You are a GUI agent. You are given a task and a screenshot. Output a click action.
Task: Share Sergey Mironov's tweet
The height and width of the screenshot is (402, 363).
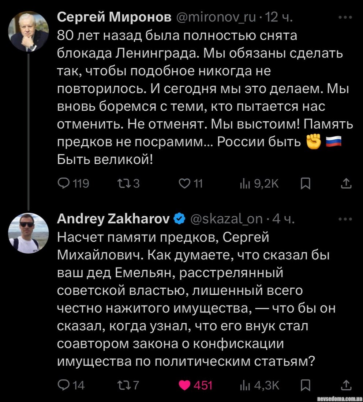(346, 183)
